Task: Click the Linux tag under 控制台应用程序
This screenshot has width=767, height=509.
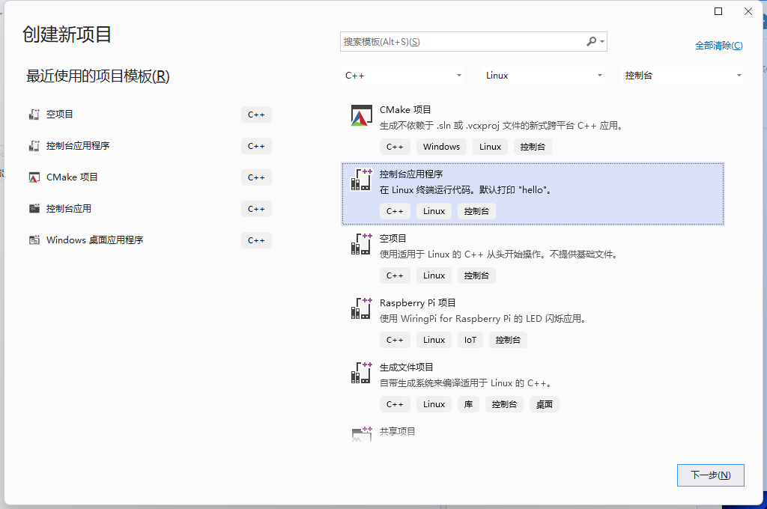Action: click(434, 210)
